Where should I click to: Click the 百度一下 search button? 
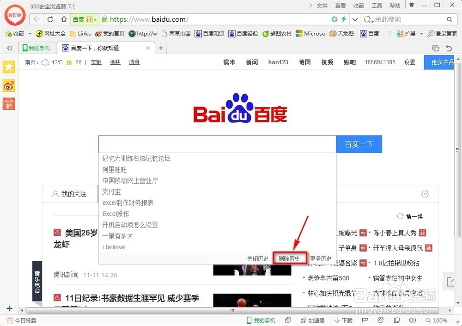click(359, 144)
